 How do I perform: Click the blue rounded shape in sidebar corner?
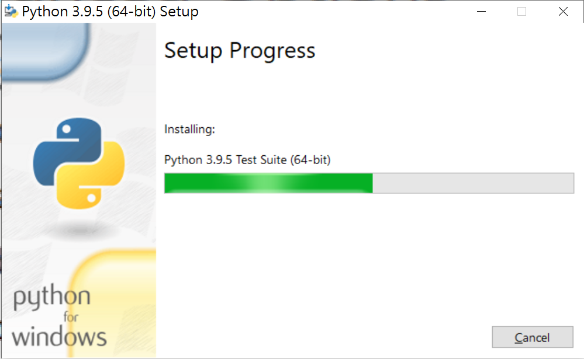(x=44, y=51)
